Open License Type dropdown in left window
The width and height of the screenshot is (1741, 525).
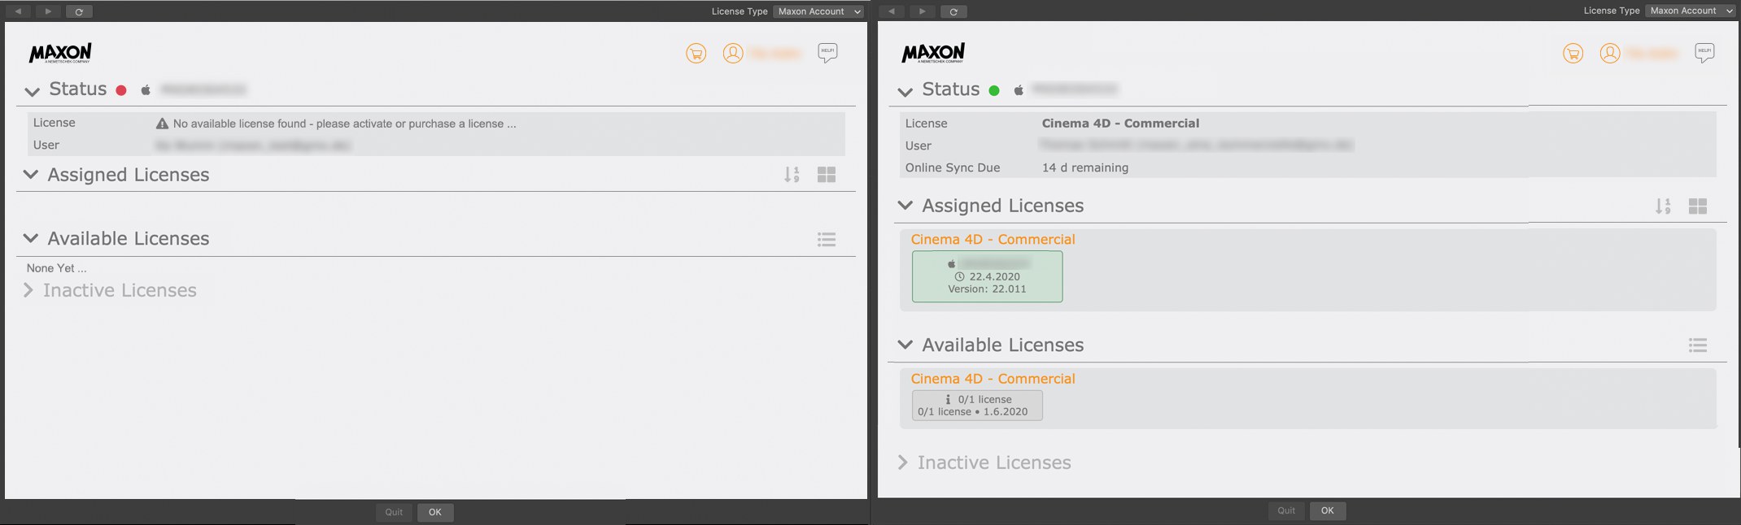(x=818, y=11)
